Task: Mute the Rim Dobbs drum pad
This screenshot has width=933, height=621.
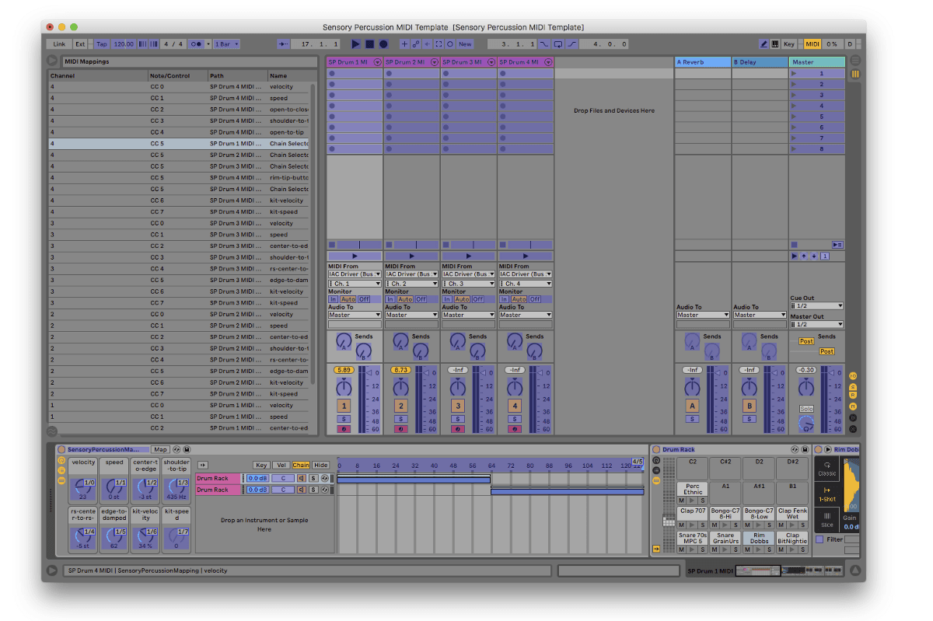Action: pos(748,549)
